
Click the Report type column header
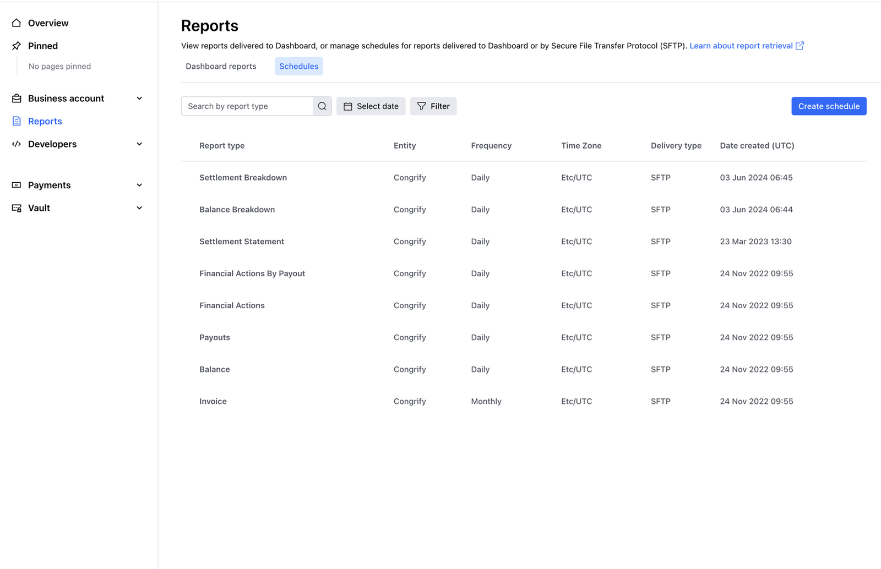point(222,146)
